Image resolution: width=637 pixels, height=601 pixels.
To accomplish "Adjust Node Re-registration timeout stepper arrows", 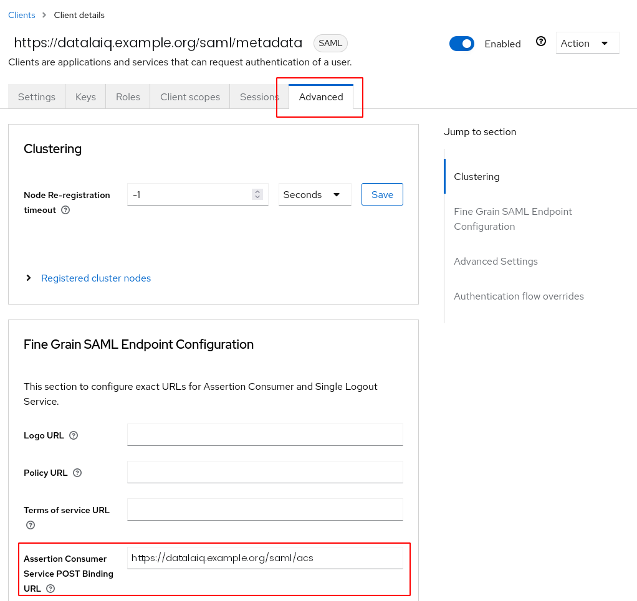I will pos(257,194).
